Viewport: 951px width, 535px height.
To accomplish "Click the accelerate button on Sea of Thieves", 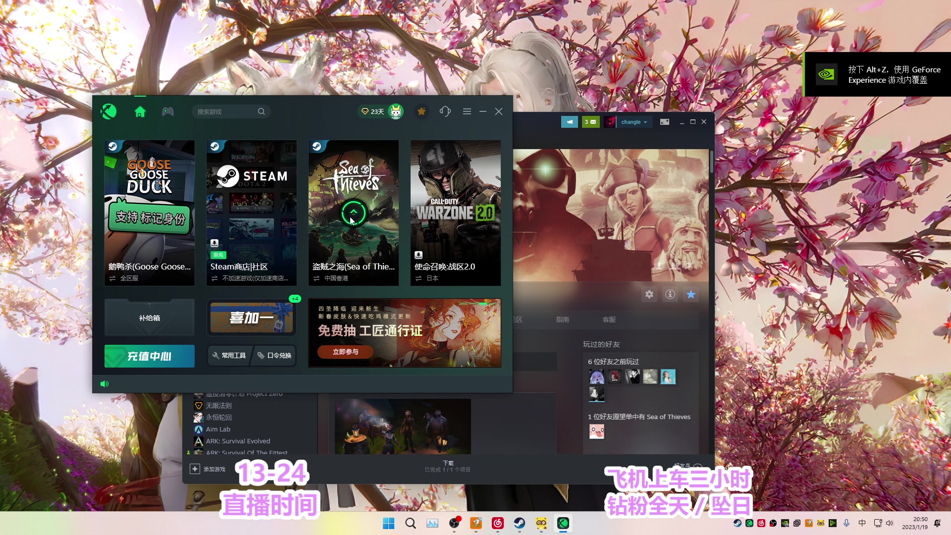I will 354,213.
